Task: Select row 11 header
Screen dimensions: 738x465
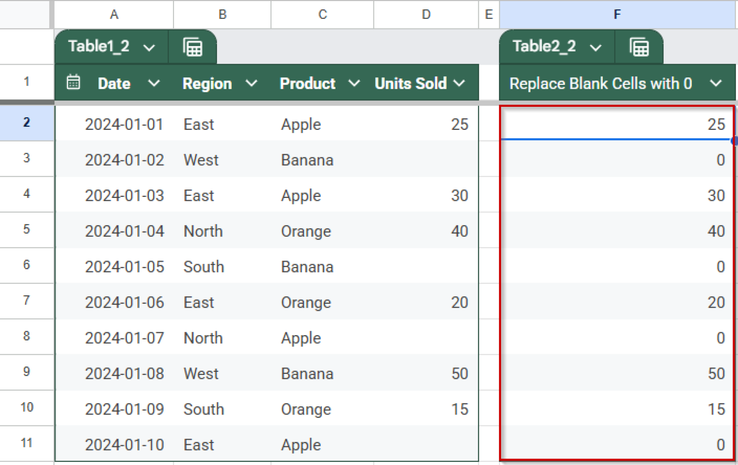Action: [26, 443]
